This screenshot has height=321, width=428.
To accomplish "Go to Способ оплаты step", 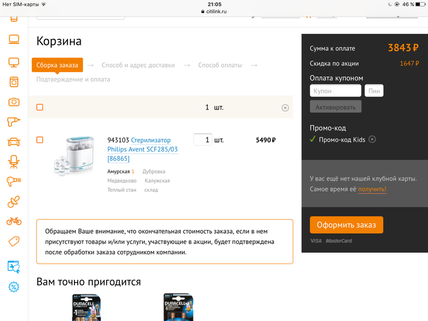I will pos(220,65).
